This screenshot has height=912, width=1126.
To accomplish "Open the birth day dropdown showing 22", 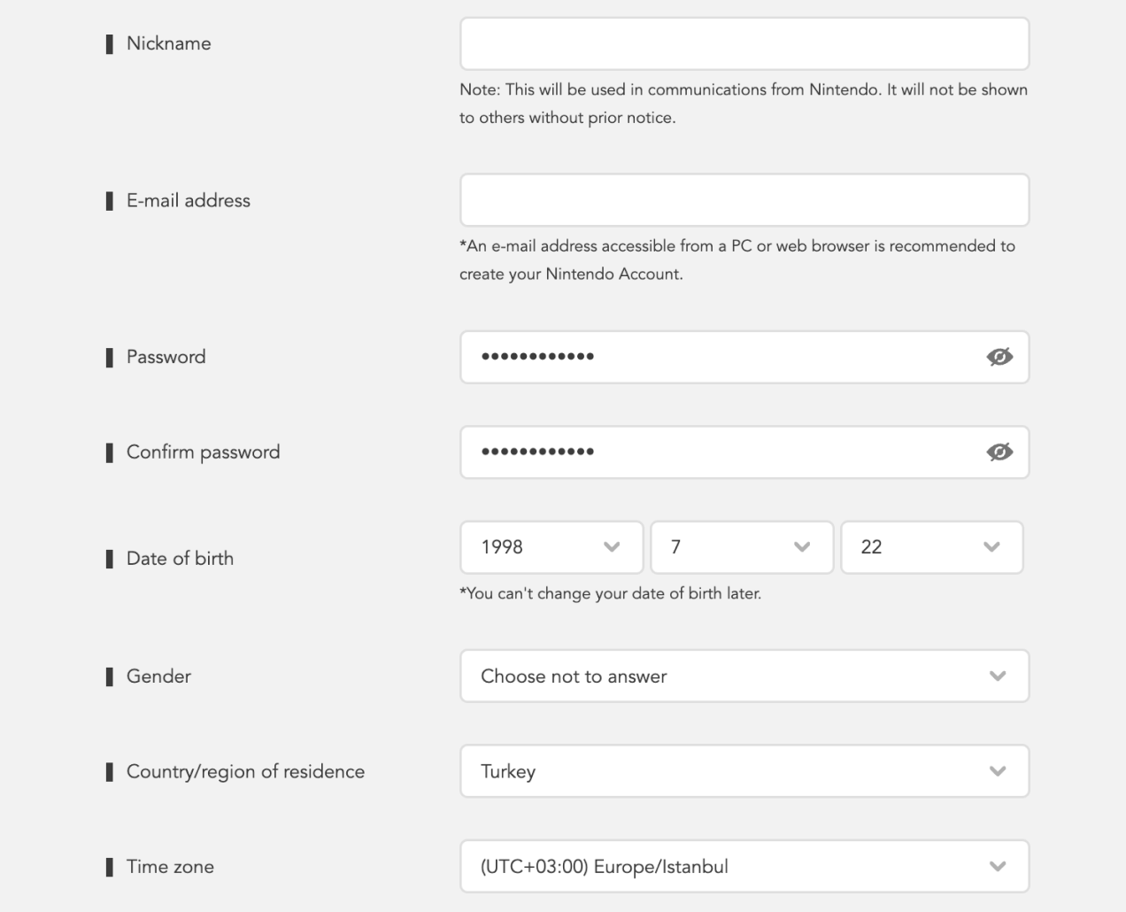I will (931, 547).
